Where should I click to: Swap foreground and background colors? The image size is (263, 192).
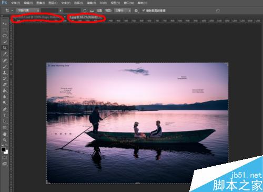coord(6,145)
